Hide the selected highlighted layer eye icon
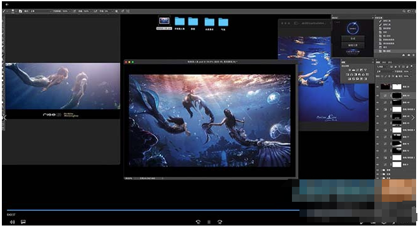The width and height of the screenshot is (418, 228). pos(377,95)
